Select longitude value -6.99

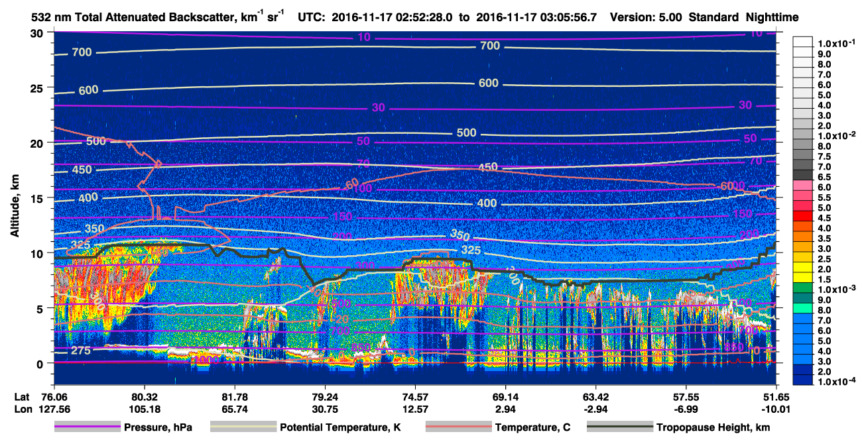[x=686, y=409]
